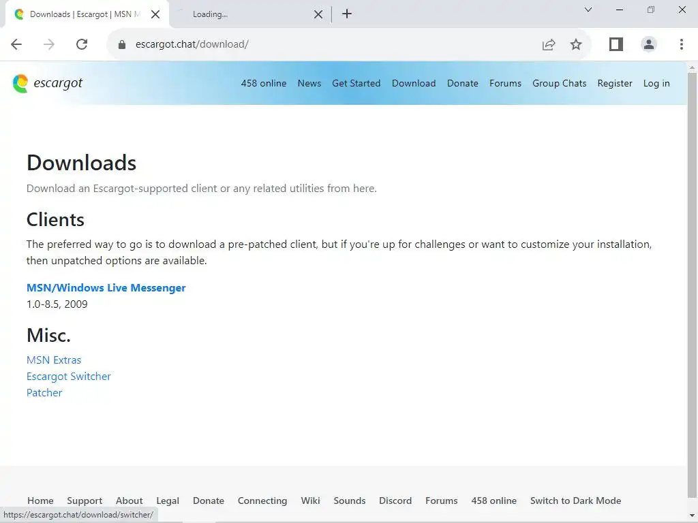The height and width of the screenshot is (523, 698).
Task: Close the Downloads | Escargot tab
Action: click(x=155, y=15)
